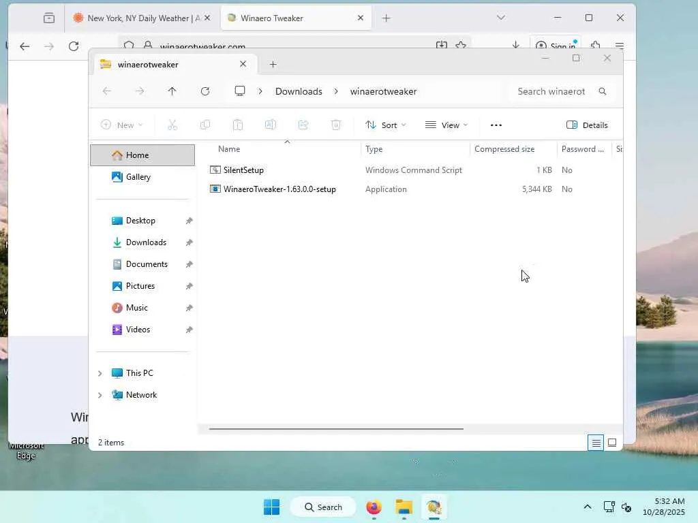Select the Winaero Tweaker Firefox tab

point(296,18)
